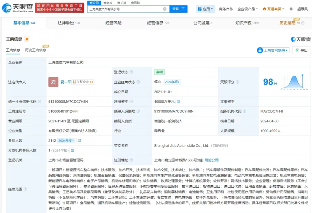312x213 pixels.
Task: Open the 基本信息 144 tab
Action: tap(24, 23)
